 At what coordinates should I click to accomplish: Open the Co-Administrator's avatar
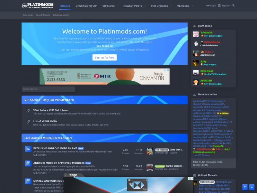[x=196, y=44]
